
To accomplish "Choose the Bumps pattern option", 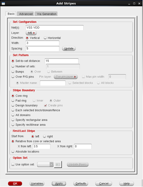I will tap(13, 72).
